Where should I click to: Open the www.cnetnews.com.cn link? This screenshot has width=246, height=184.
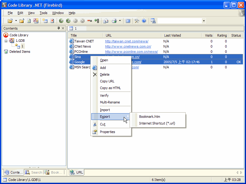coord(128,46)
